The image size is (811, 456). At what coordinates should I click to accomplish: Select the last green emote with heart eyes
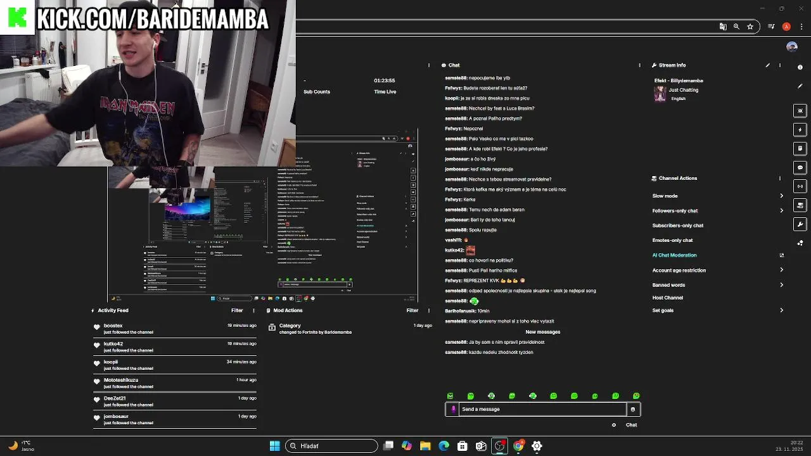636,396
